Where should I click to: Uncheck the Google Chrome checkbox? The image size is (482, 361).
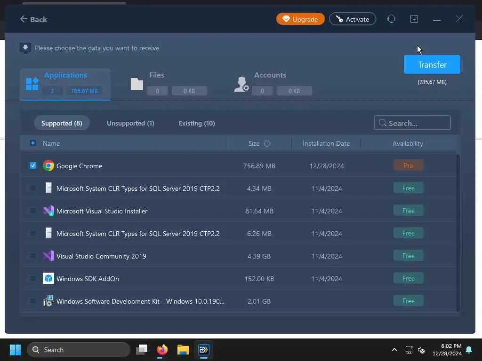tap(33, 166)
